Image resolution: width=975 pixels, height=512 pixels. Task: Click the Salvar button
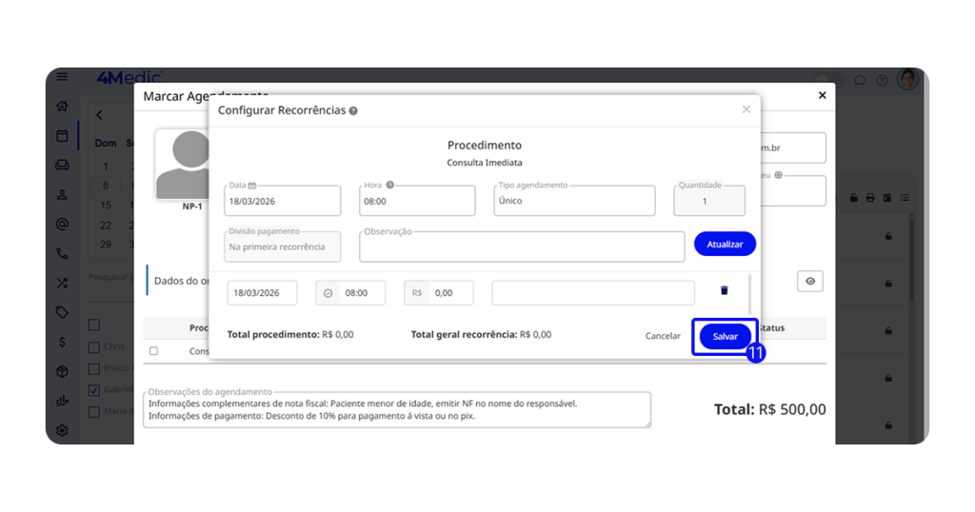click(x=725, y=337)
